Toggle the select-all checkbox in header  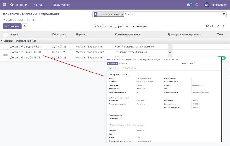(5, 34)
